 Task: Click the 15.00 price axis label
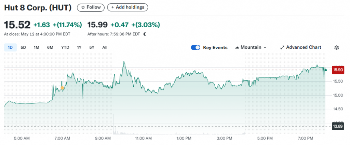pos(338,95)
